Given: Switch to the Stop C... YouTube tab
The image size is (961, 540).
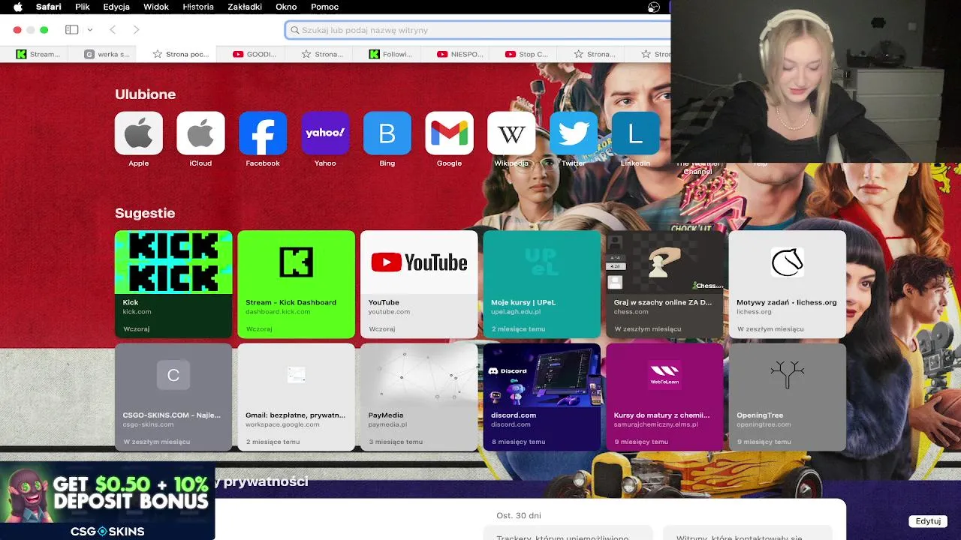Looking at the screenshot, I should point(527,54).
